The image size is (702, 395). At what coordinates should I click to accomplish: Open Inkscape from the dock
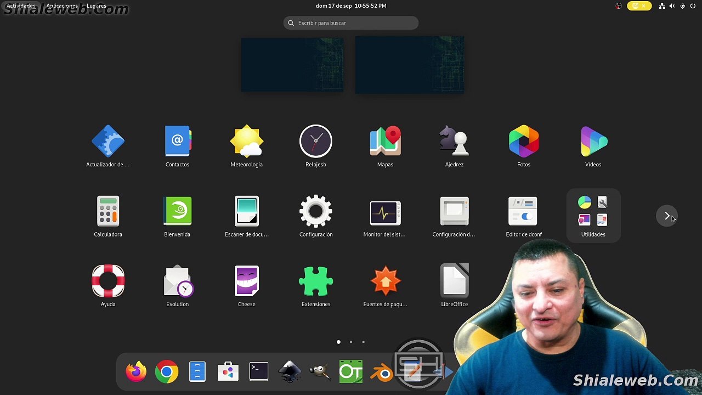click(x=290, y=371)
